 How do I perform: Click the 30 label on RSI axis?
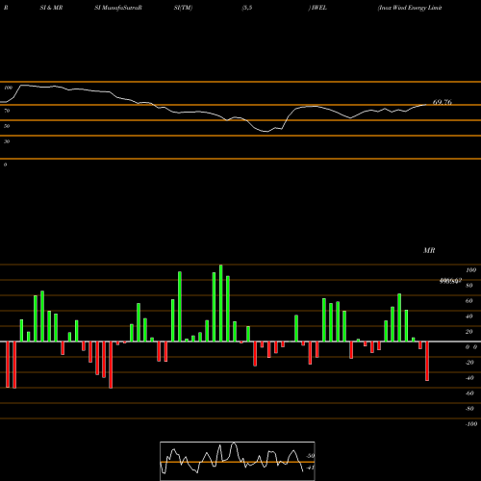[x=7, y=141]
